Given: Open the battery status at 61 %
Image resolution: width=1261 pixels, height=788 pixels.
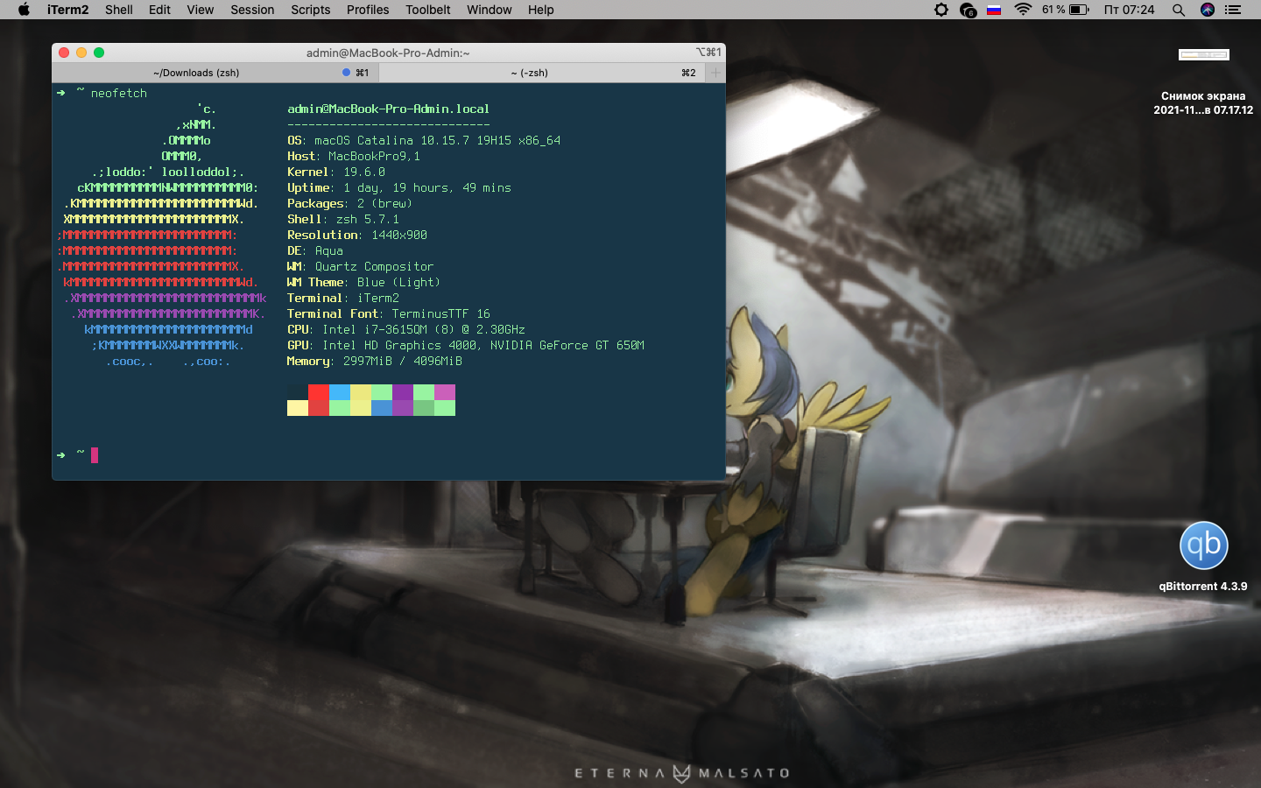Looking at the screenshot, I should click(x=1066, y=10).
